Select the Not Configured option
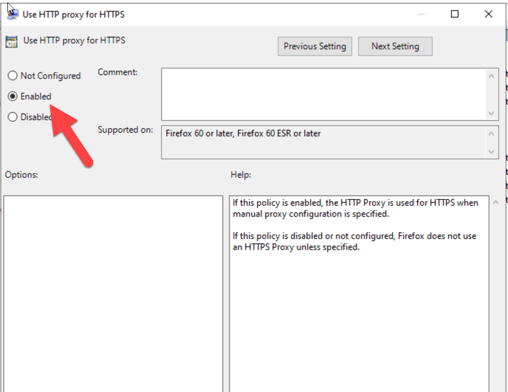The image size is (508, 392). point(13,76)
